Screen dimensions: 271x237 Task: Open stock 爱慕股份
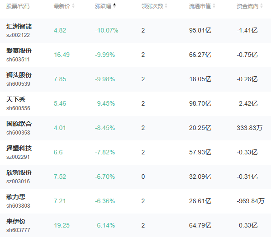(x=19, y=51)
